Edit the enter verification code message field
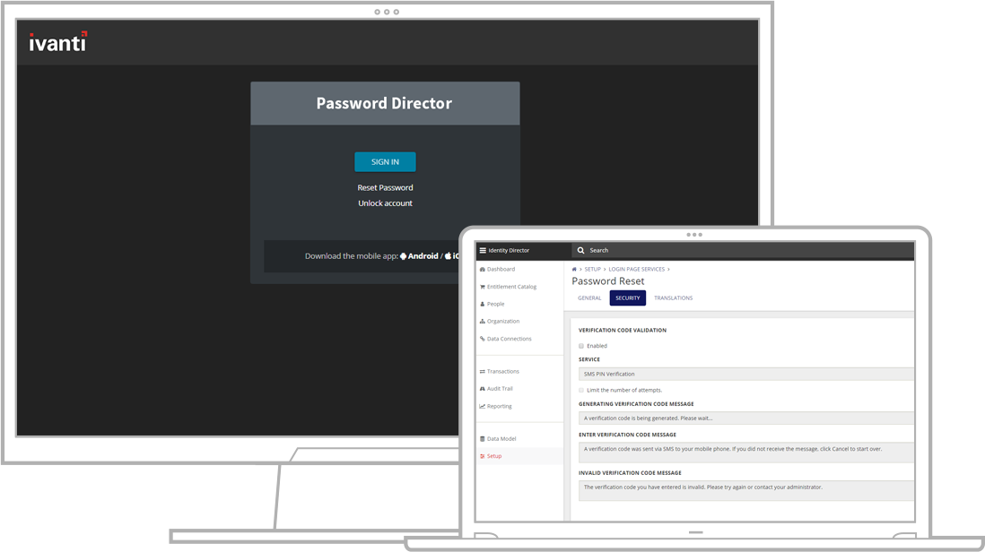985x552 pixels. coord(746,453)
